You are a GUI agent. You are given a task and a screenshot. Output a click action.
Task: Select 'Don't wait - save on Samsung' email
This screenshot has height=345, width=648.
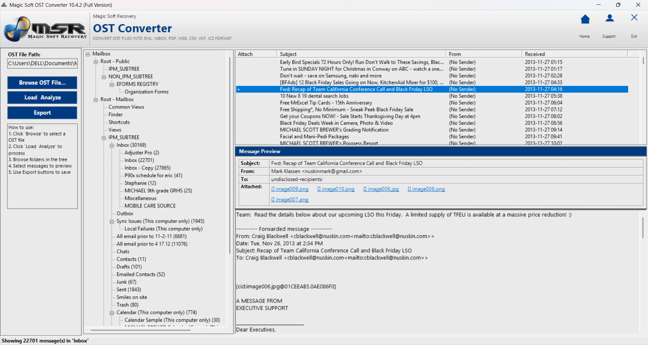pos(432,76)
